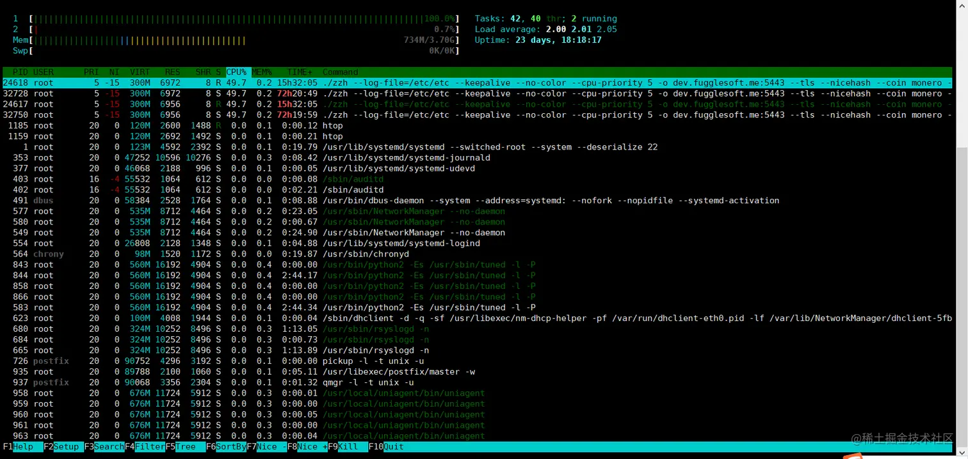This screenshot has width=968, height=459.
Task: Click the Swp usage meter bar
Action: (x=245, y=51)
